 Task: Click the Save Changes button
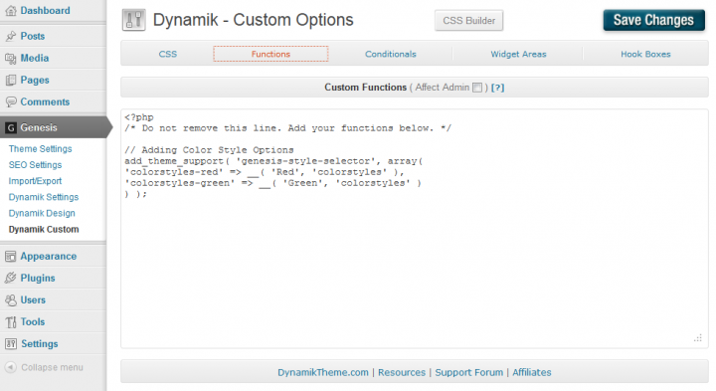[x=654, y=20]
